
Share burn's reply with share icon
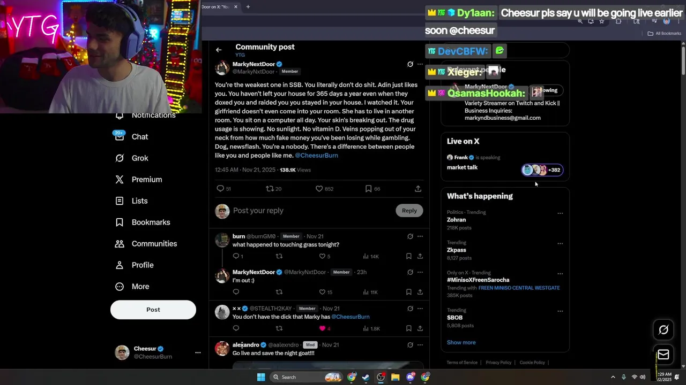tap(420, 256)
